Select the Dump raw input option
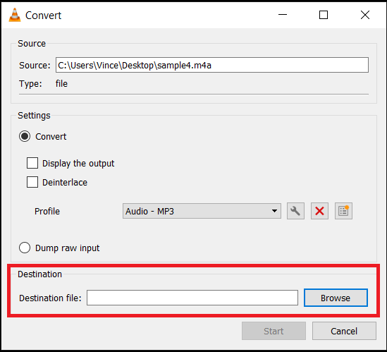The width and height of the screenshot is (387, 352). (25, 248)
